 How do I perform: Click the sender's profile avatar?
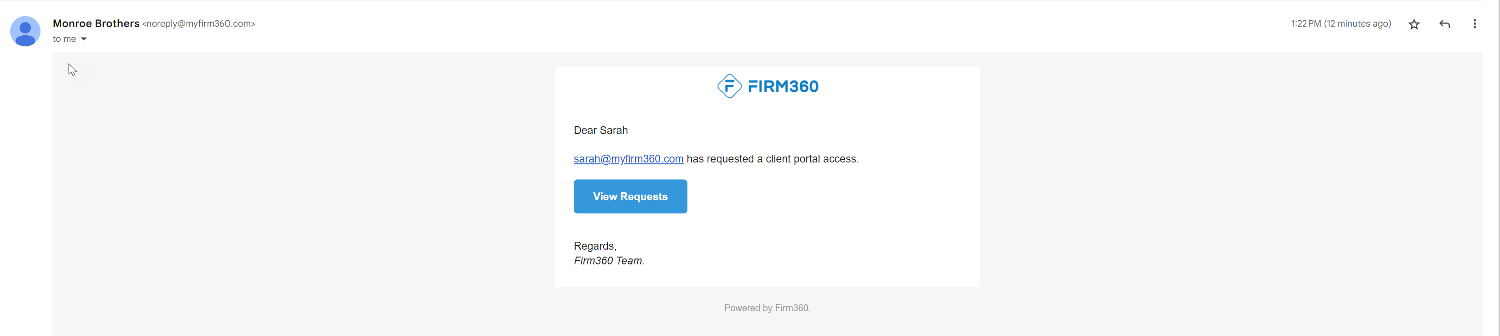tap(25, 31)
